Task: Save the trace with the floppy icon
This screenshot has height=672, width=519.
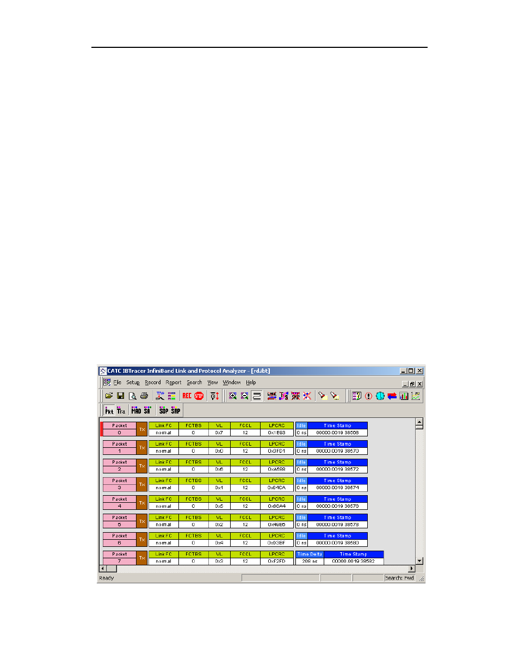Action: (x=121, y=396)
